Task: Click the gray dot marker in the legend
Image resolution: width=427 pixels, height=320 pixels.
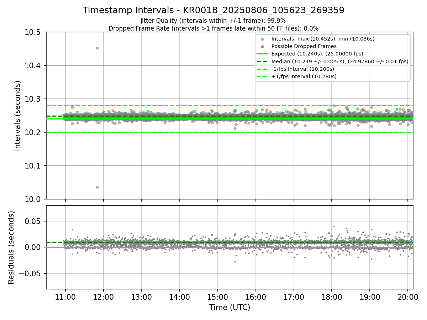Action: [x=262, y=39]
